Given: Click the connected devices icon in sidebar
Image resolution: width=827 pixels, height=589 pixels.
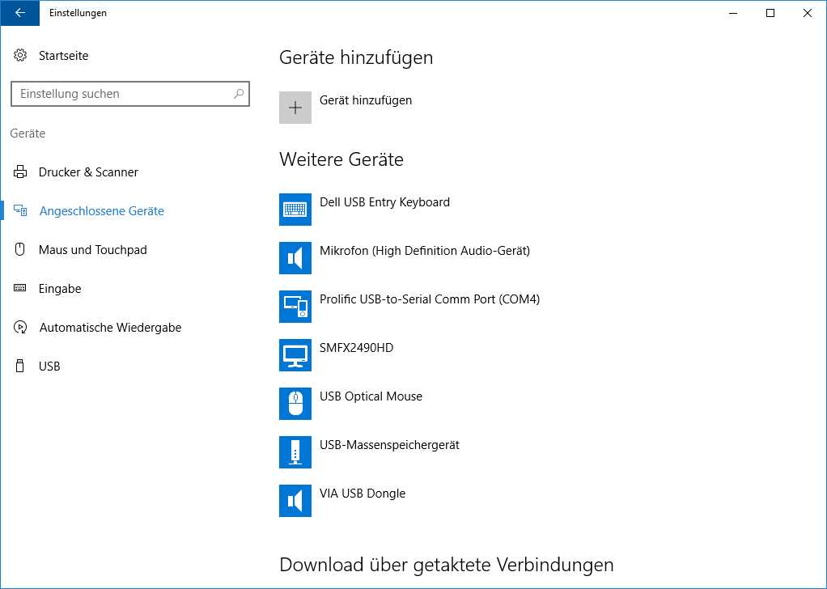Looking at the screenshot, I should click(20, 211).
